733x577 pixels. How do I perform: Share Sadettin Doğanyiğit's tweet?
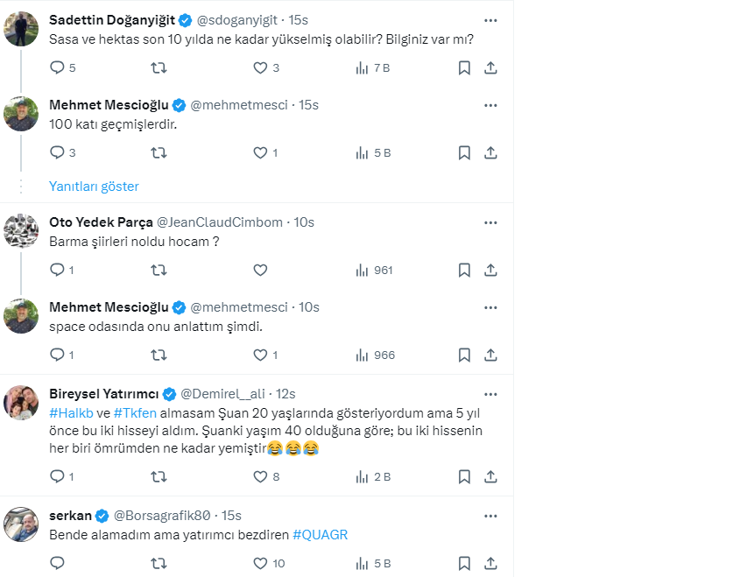[x=491, y=67]
